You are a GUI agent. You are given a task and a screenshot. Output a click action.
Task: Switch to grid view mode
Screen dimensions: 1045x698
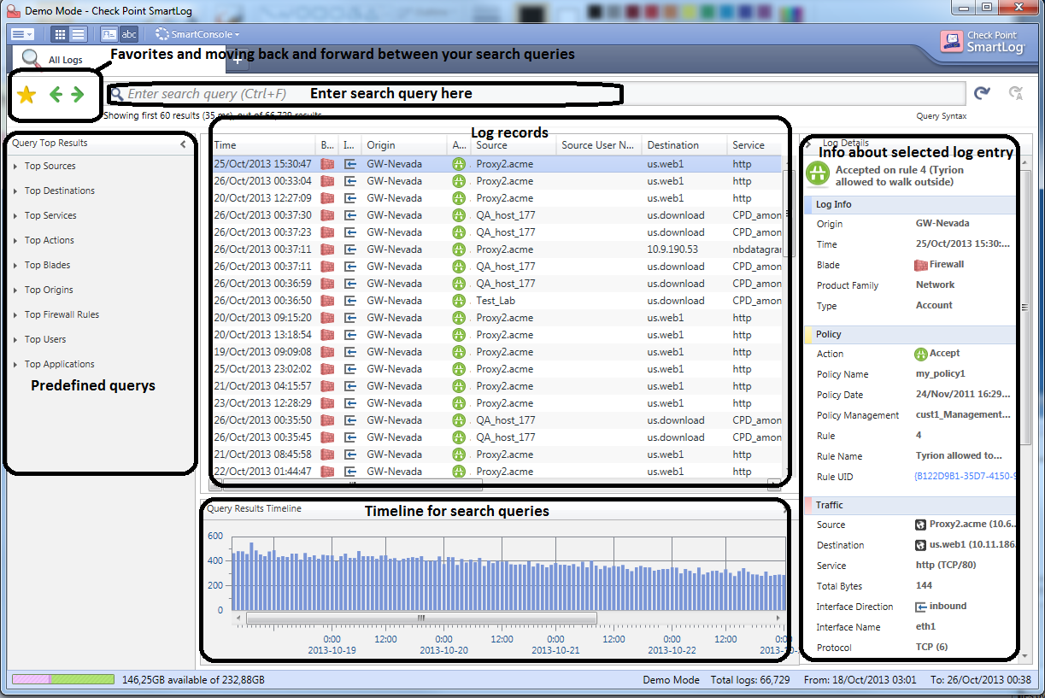[59, 34]
